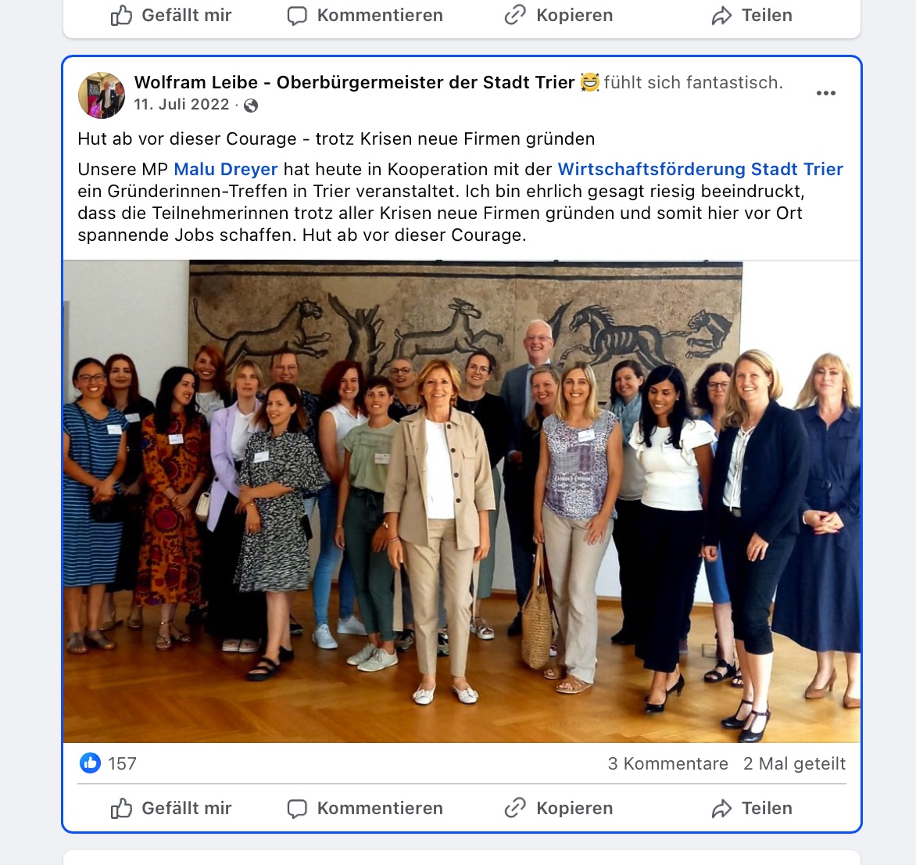Click Wolfram Leibe's profile picture

(x=102, y=95)
